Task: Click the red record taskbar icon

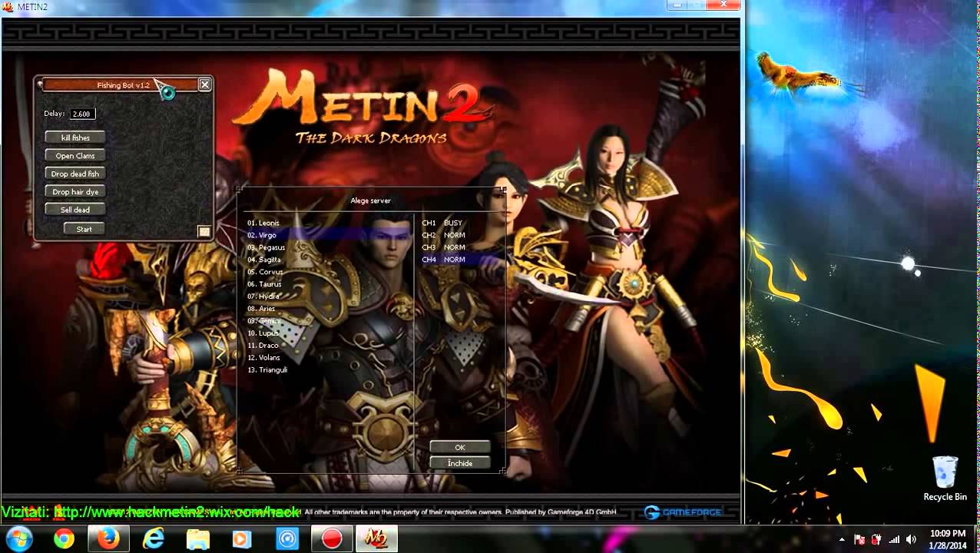Action: (x=332, y=539)
